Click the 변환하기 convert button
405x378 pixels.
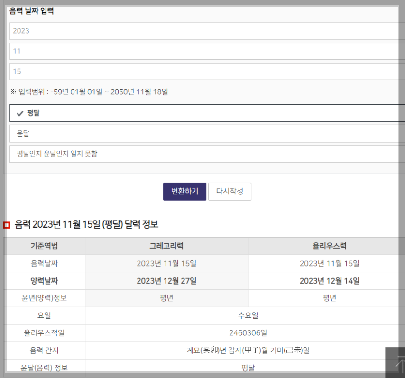tap(184, 192)
